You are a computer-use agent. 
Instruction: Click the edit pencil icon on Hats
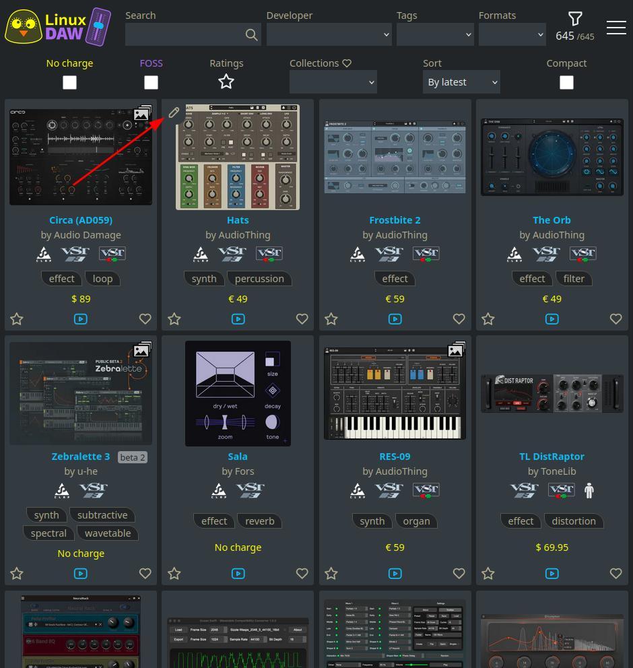[174, 112]
